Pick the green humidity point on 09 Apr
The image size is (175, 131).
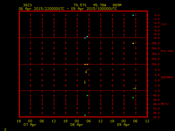[x=133, y=98]
